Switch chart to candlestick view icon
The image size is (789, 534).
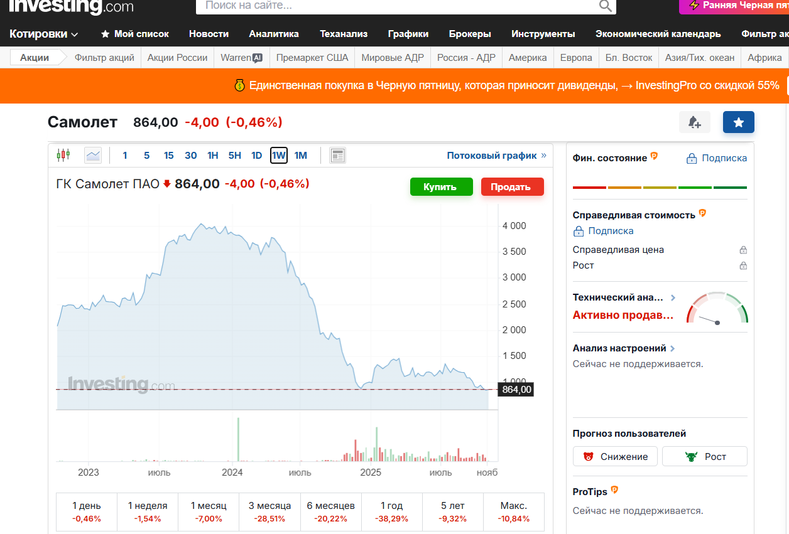(63, 155)
